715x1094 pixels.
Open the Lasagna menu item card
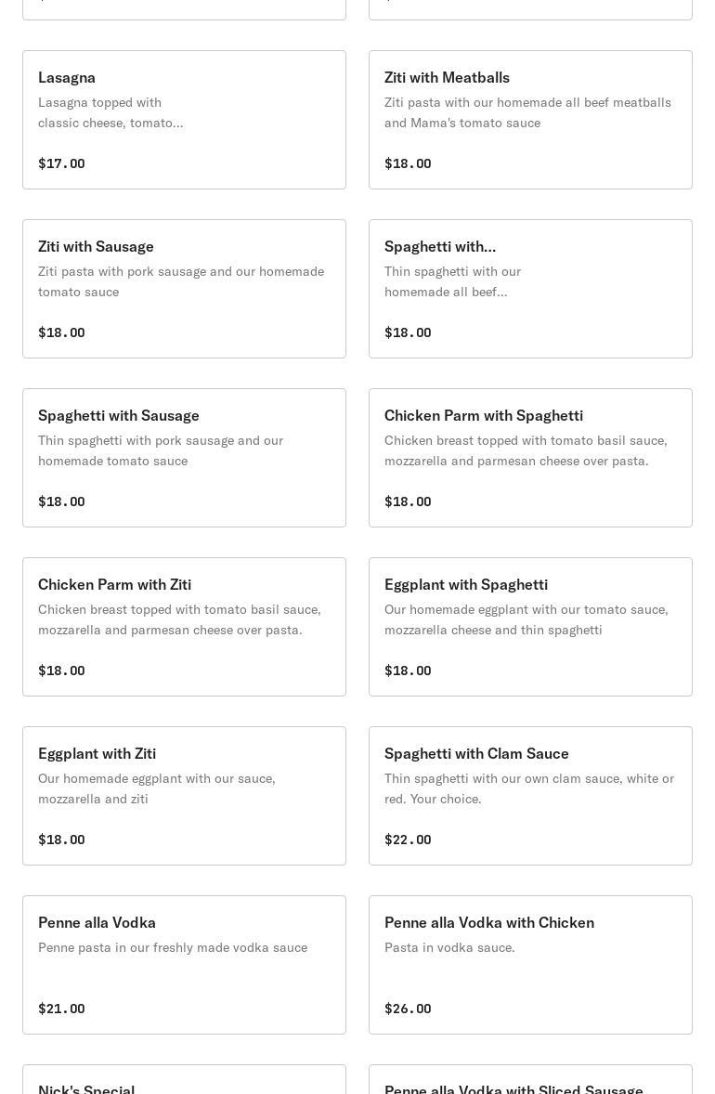coord(184,120)
